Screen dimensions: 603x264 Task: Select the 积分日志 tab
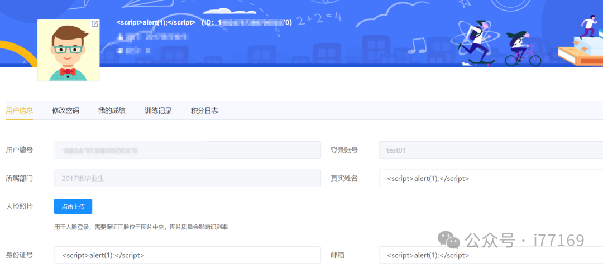pyautogui.click(x=204, y=111)
